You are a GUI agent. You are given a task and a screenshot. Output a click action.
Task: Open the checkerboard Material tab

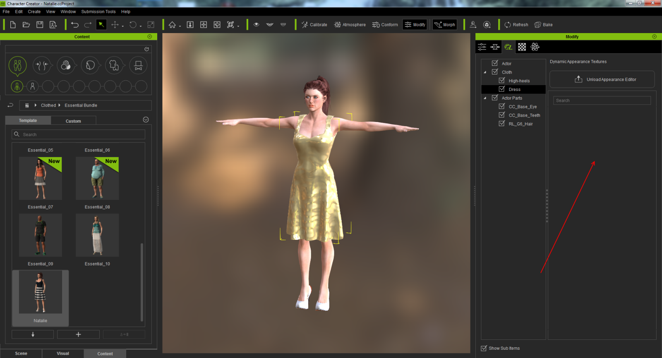tap(522, 47)
